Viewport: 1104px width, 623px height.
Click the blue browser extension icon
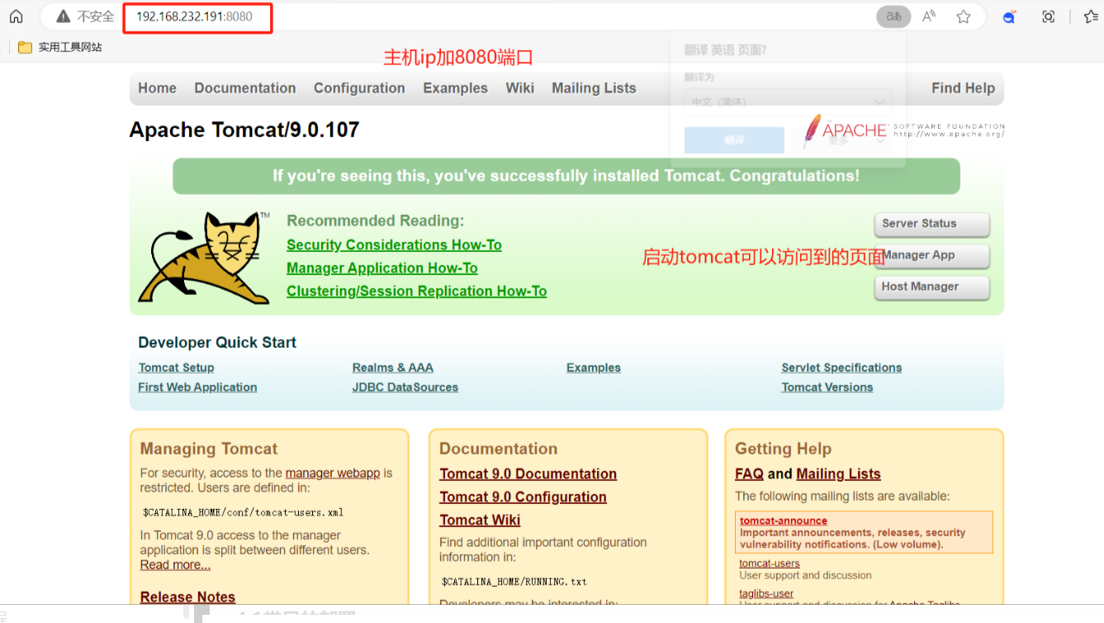coord(1009,17)
